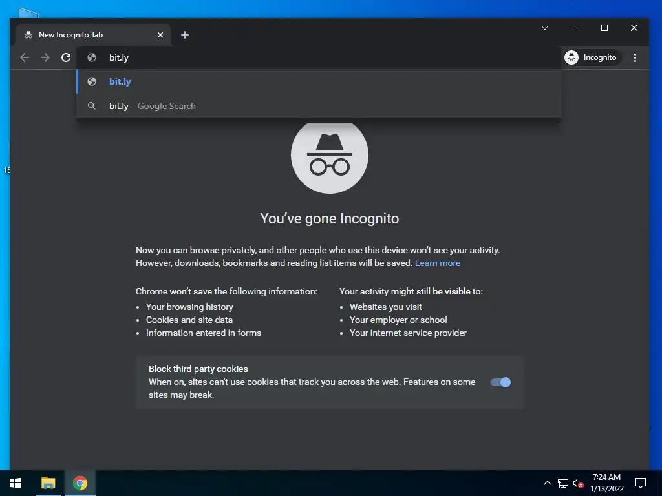The width and height of the screenshot is (662, 496).
Task: Select the bit.ly URL suggestion
Action: [x=319, y=81]
